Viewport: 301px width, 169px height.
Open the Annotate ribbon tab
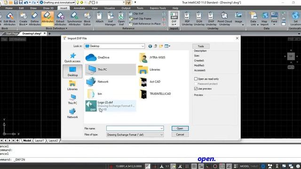(x=79, y=8)
